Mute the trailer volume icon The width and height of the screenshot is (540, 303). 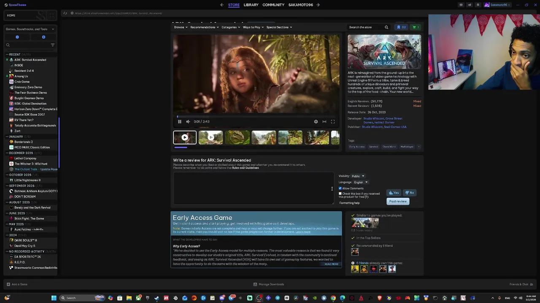pos(188,122)
